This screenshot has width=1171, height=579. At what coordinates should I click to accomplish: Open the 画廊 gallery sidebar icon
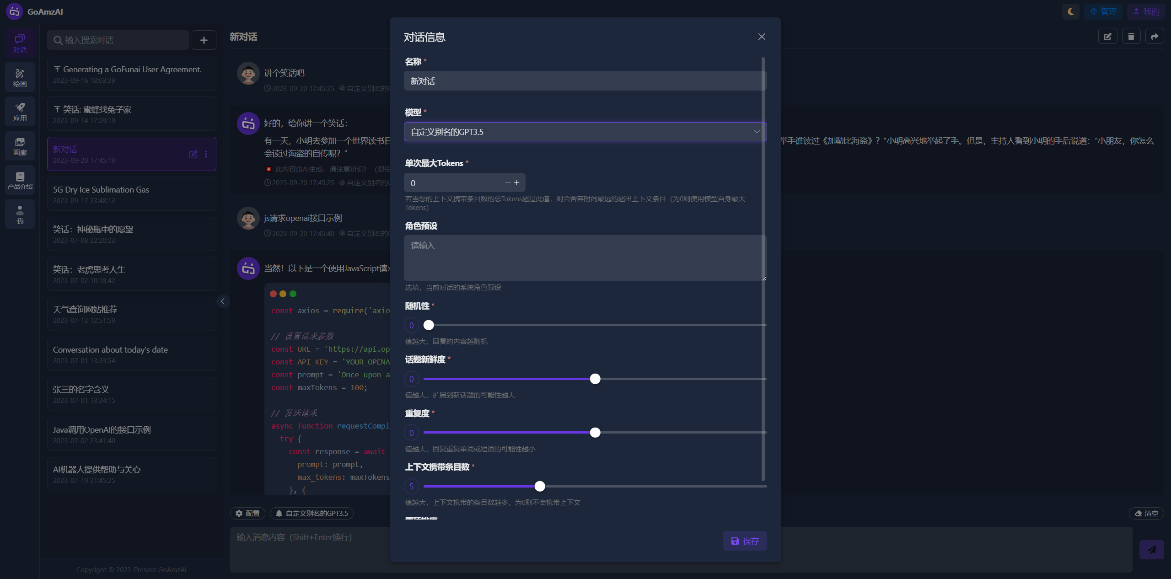click(20, 146)
